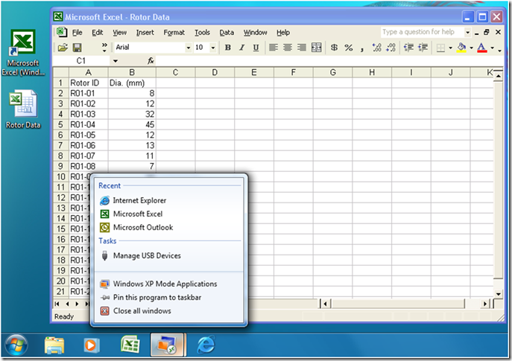Click Increase Decimal icon
The height and width of the screenshot is (361, 512).
pyautogui.click(x=376, y=48)
